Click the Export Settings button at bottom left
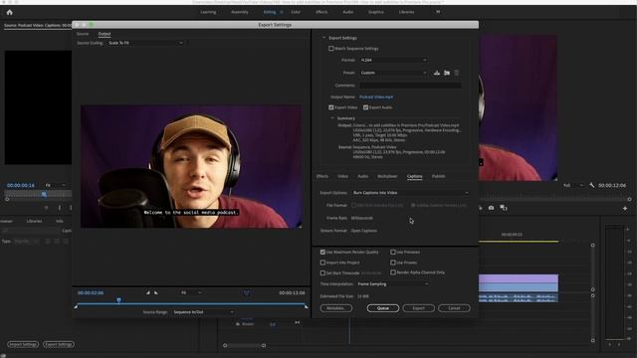Image resolution: width=637 pixels, height=358 pixels. coord(59,345)
